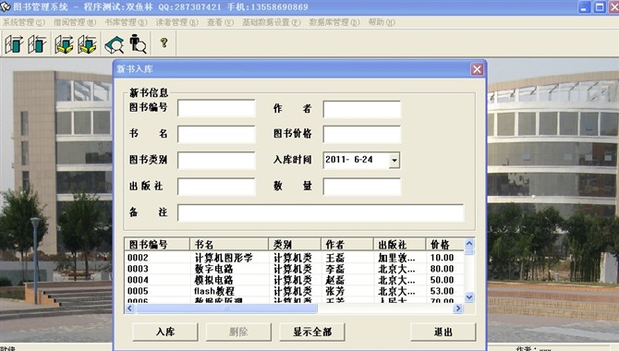Click the price cell 50.00
Image resolution: width=619 pixels, height=351 pixels.
click(x=443, y=280)
